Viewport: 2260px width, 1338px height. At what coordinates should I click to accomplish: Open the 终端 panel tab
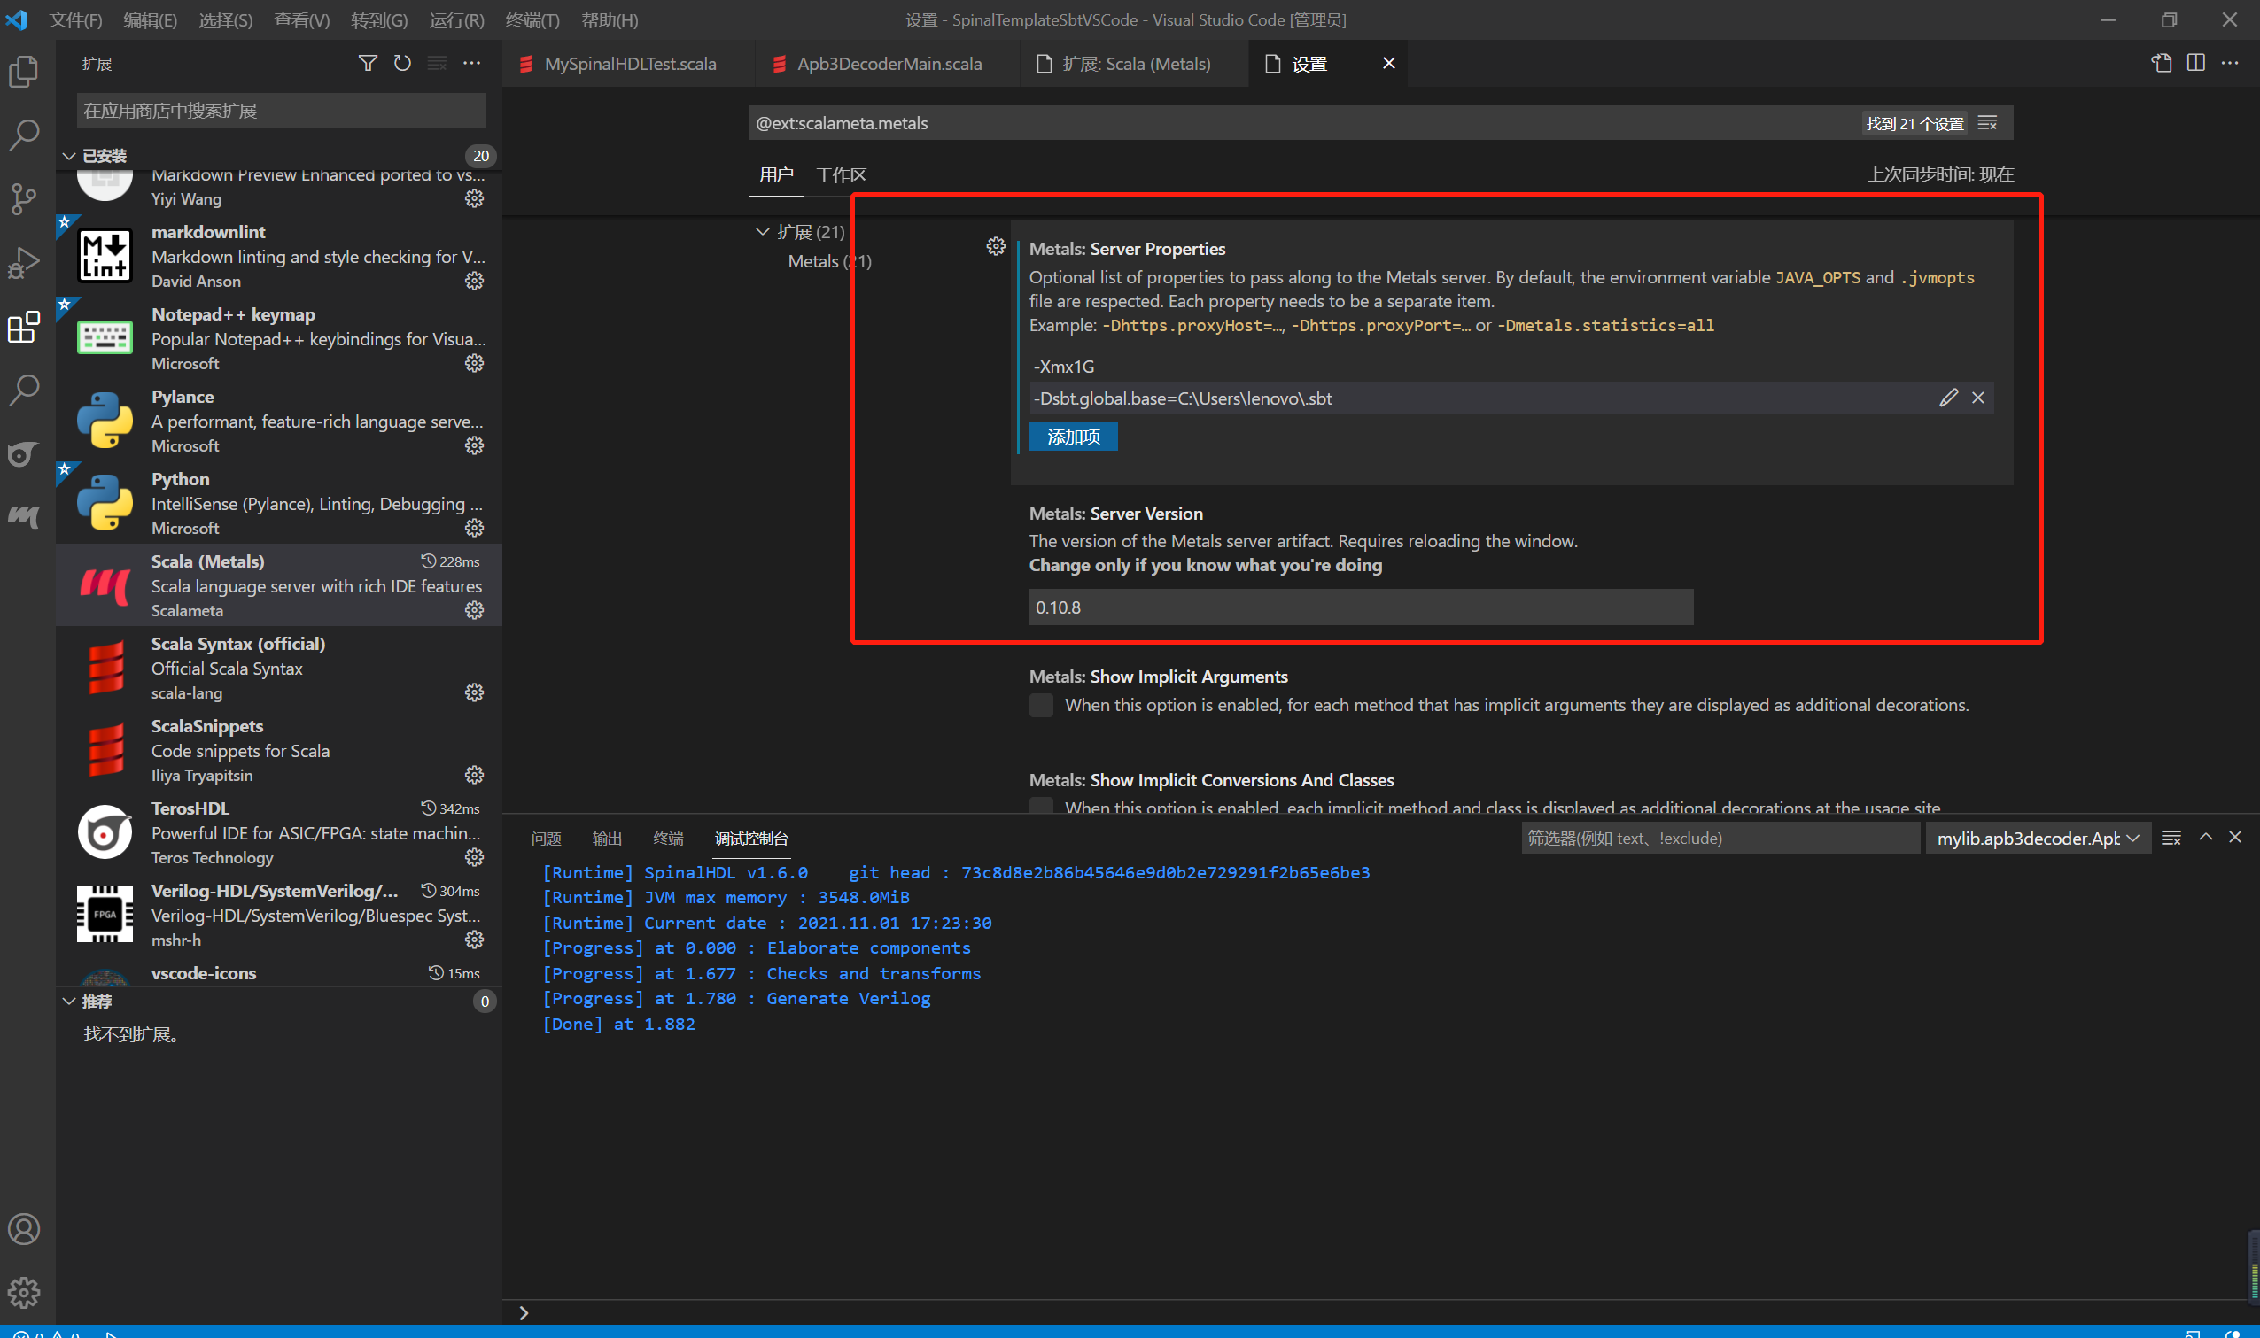(668, 839)
